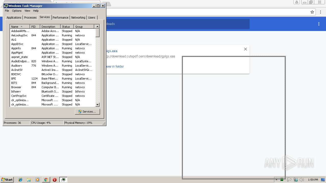Switch to the Applications tab
This screenshot has height=183, width=326.
point(14,18)
